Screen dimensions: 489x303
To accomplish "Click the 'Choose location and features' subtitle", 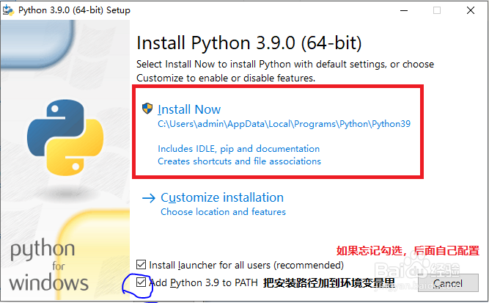I will 223,212.
